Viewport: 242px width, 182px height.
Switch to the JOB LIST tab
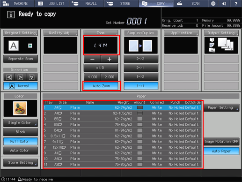(52, 3)
